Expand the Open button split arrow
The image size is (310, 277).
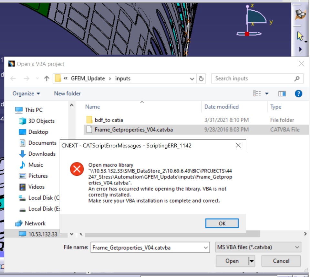252,261
